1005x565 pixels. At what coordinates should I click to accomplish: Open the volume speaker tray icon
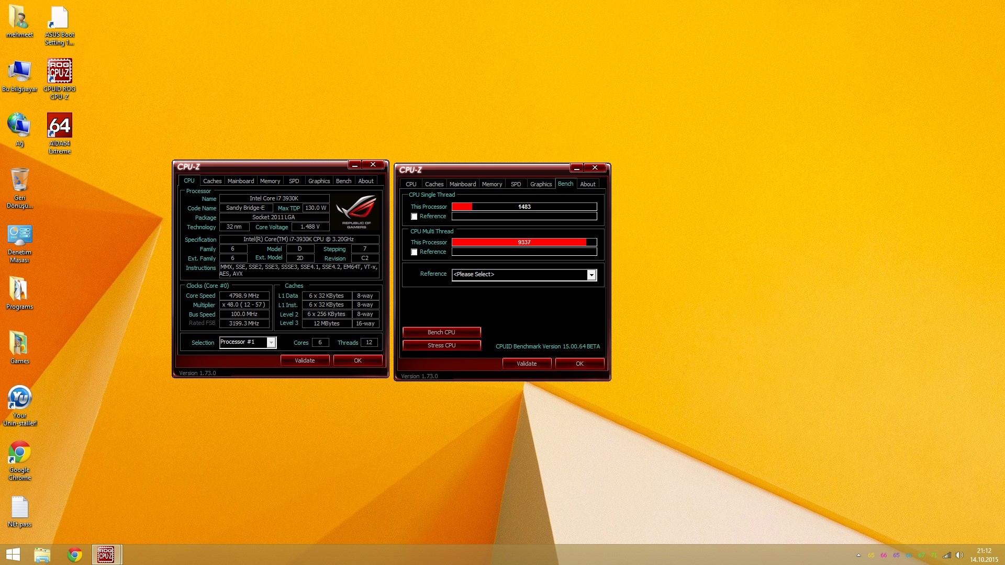coord(959,555)
